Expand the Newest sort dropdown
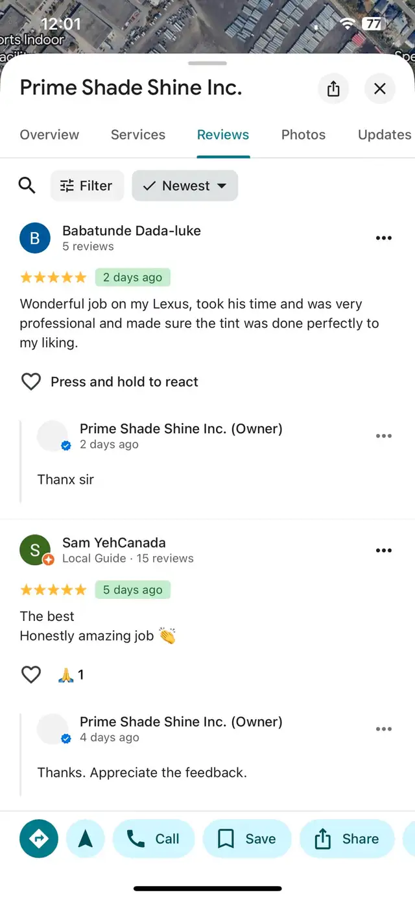 pos(185,186)
